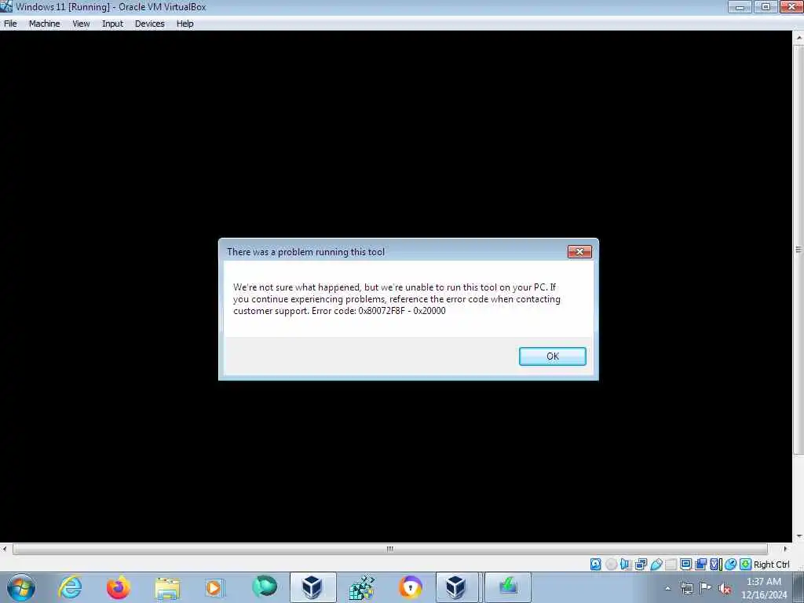Click the virtualization CPU status icon
Image resolution: width=804 pixels, height=603 pixels.
click(x=715, y=565)
